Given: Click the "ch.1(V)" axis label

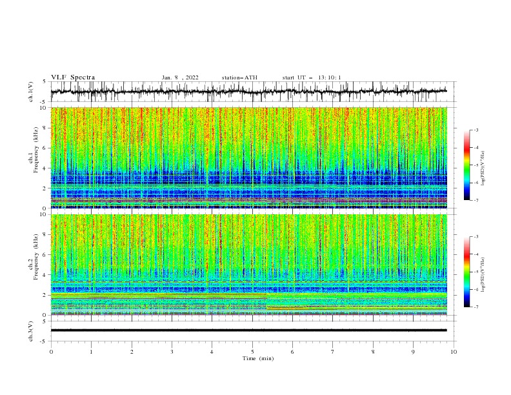Looking at the screenshot, I should [31, 92].
